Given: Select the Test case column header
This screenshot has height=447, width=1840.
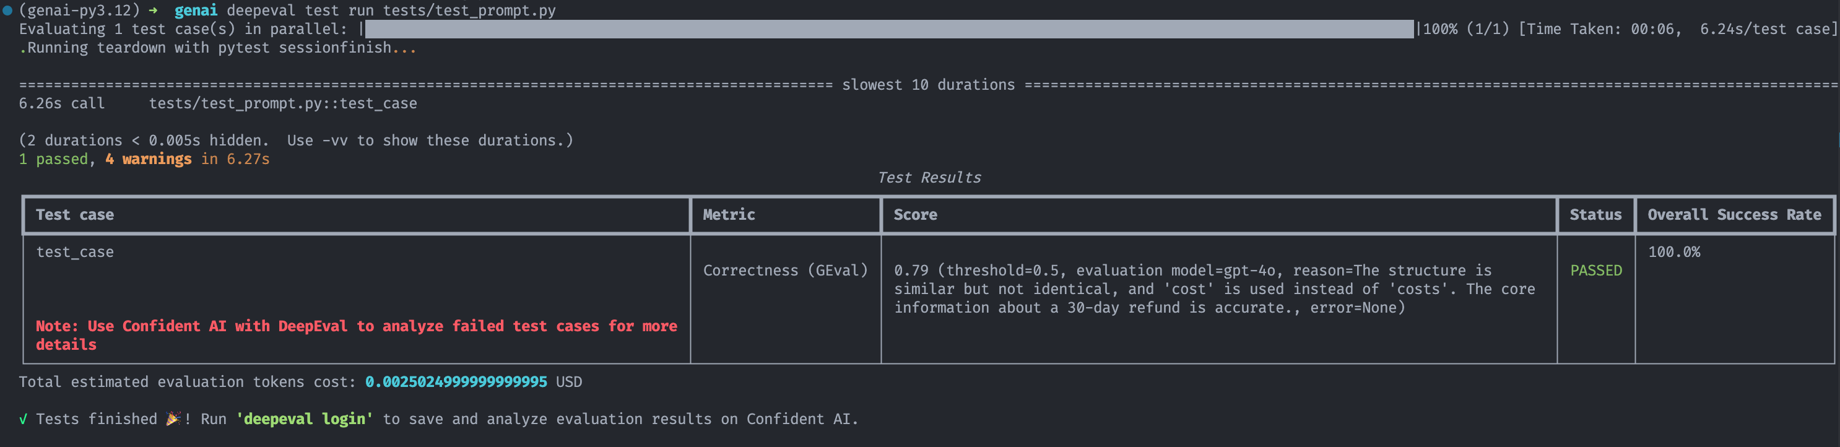Looking at the screenshot, I should coord(75,215).
